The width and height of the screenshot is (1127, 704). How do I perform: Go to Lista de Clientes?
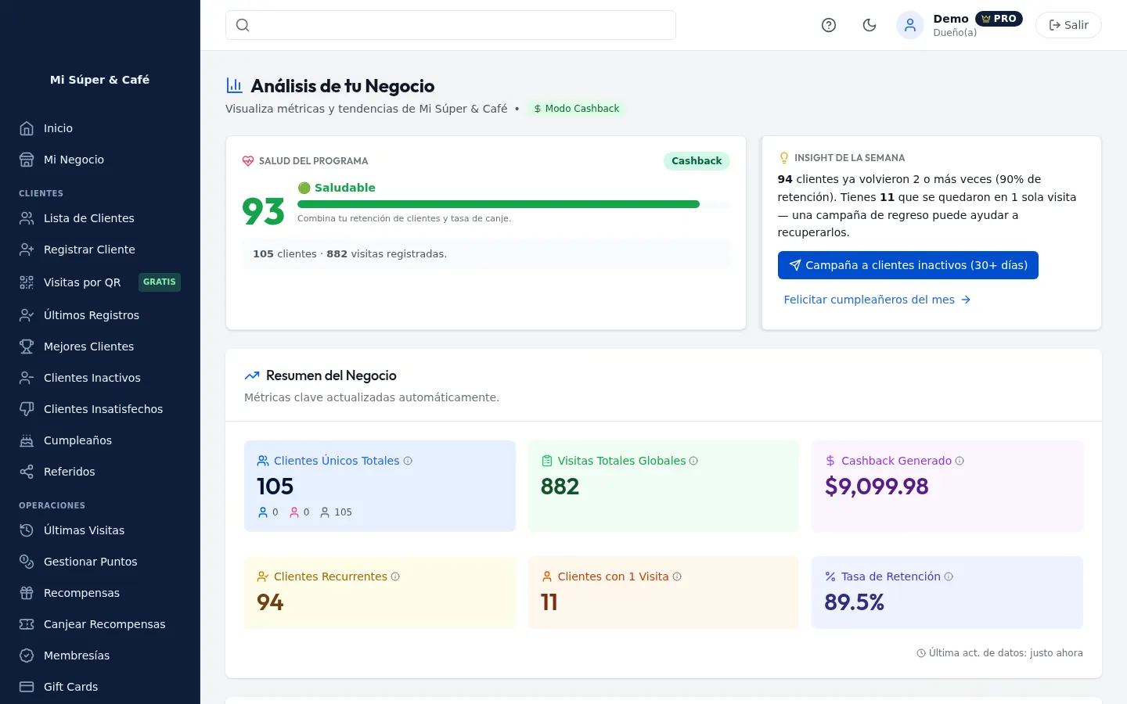click(x=100, y=218)
